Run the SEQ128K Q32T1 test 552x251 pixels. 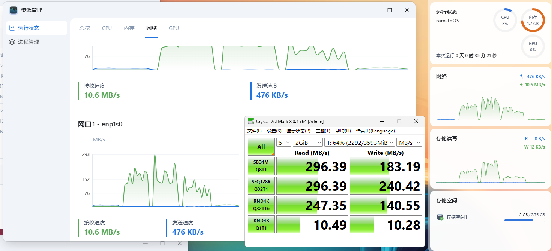click(261, 186)
